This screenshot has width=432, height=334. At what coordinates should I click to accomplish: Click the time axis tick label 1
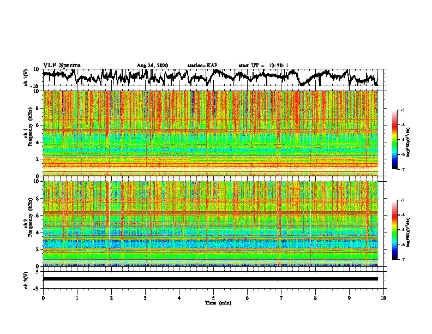(77, 298)
